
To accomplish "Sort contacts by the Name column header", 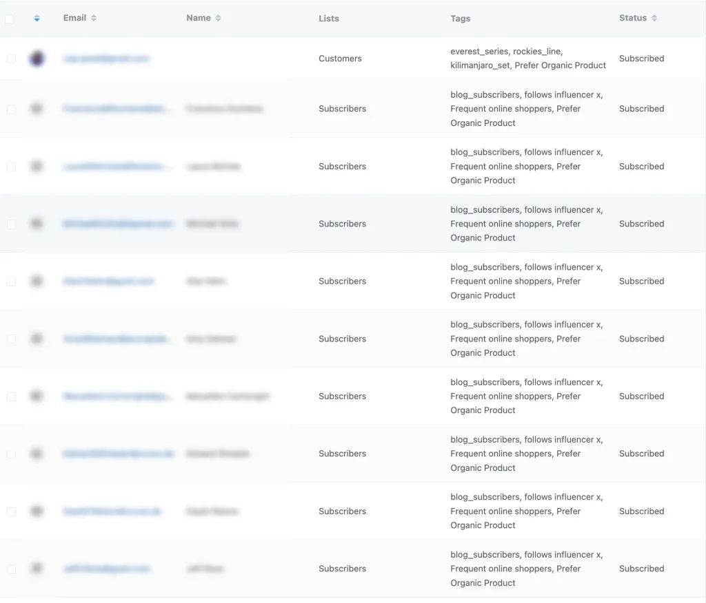I will 199,18.
